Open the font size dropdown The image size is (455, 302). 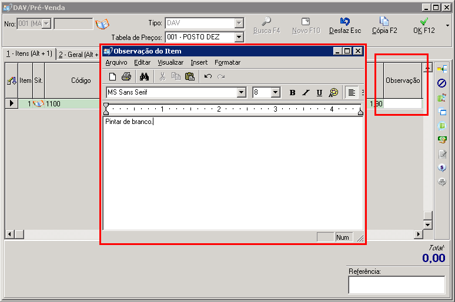tap(275, 93)
